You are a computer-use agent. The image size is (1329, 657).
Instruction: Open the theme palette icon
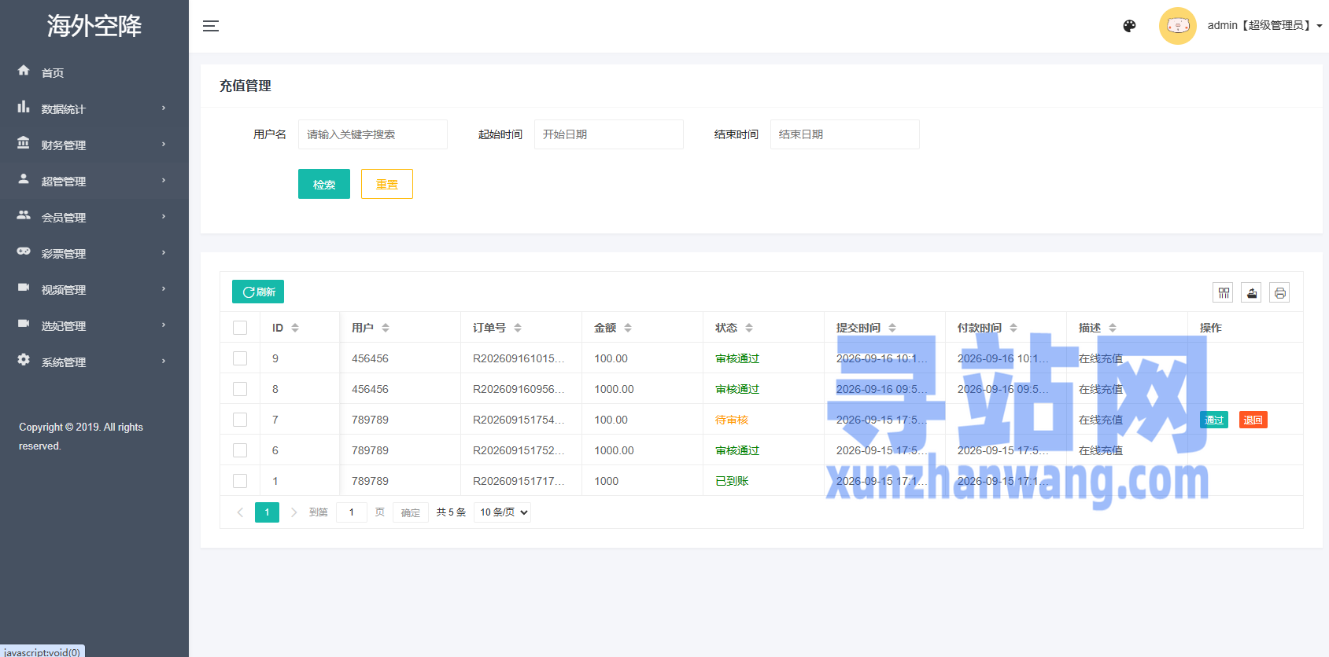pyautogui.click(x=1129, y=26)
